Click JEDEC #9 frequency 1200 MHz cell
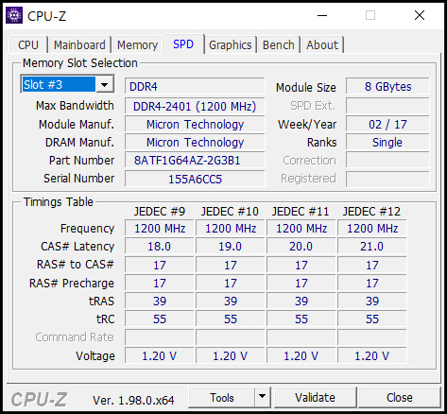Viewport: 447px width, 414px height. coord(160,228)
